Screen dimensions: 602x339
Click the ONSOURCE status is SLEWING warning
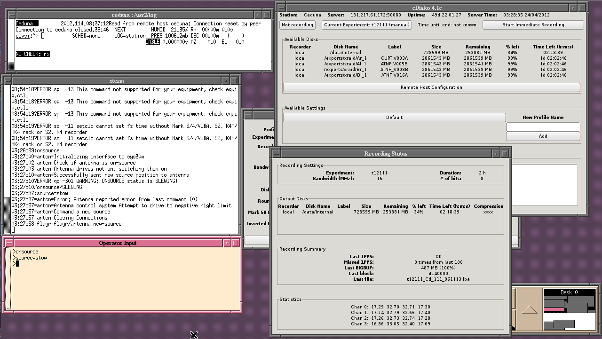point(94,181)
